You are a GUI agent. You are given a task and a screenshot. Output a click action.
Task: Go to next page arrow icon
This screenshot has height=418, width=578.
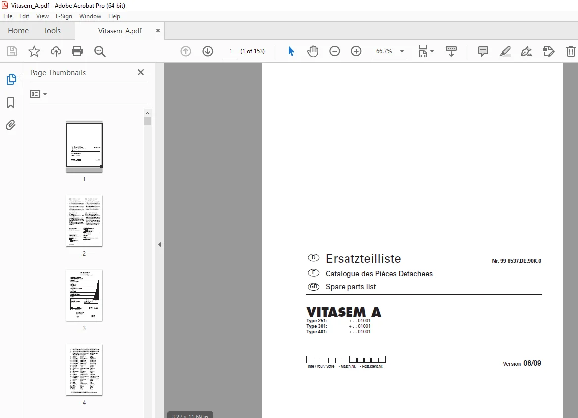208,51
